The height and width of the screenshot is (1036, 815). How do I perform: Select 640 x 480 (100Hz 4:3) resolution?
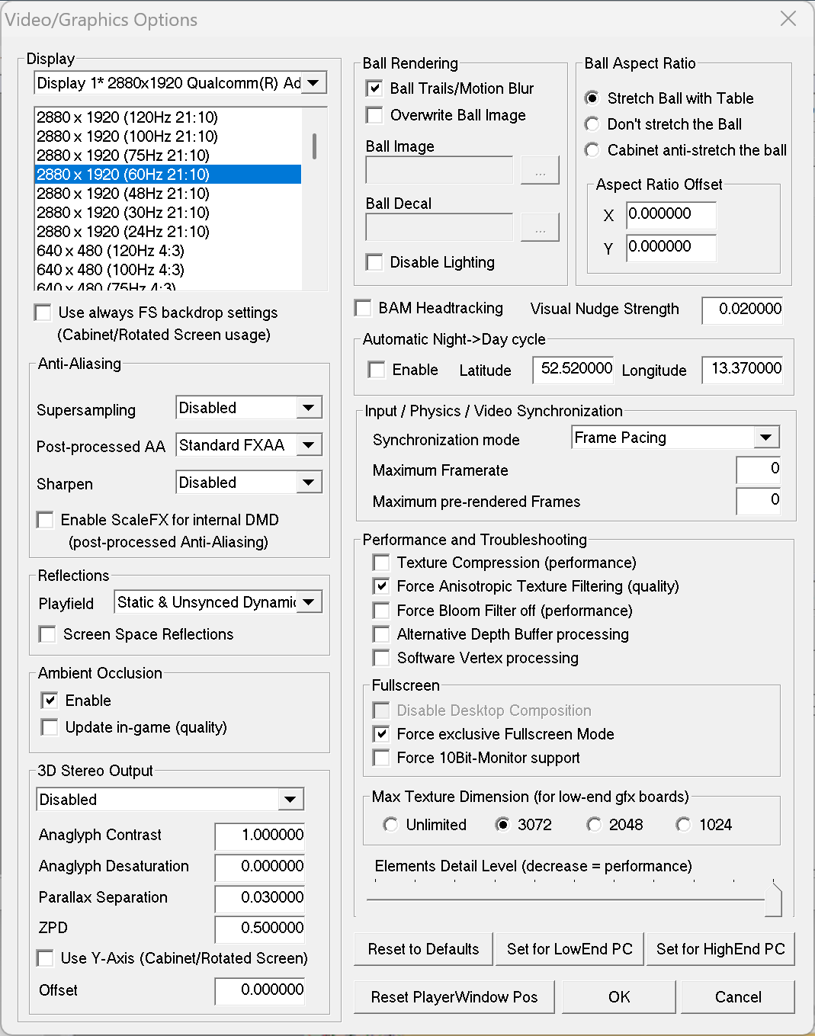(168, 270)
